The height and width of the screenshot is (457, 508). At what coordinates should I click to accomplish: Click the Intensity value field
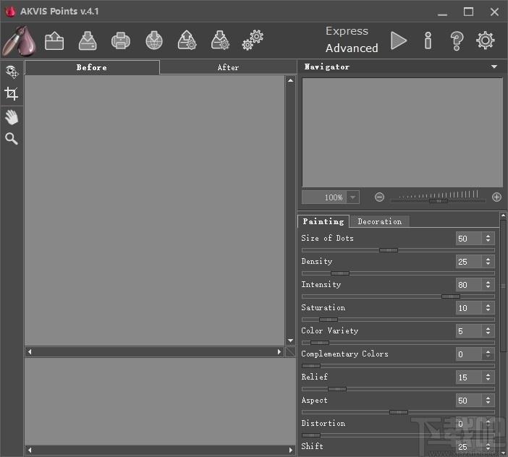click(468, 285)
